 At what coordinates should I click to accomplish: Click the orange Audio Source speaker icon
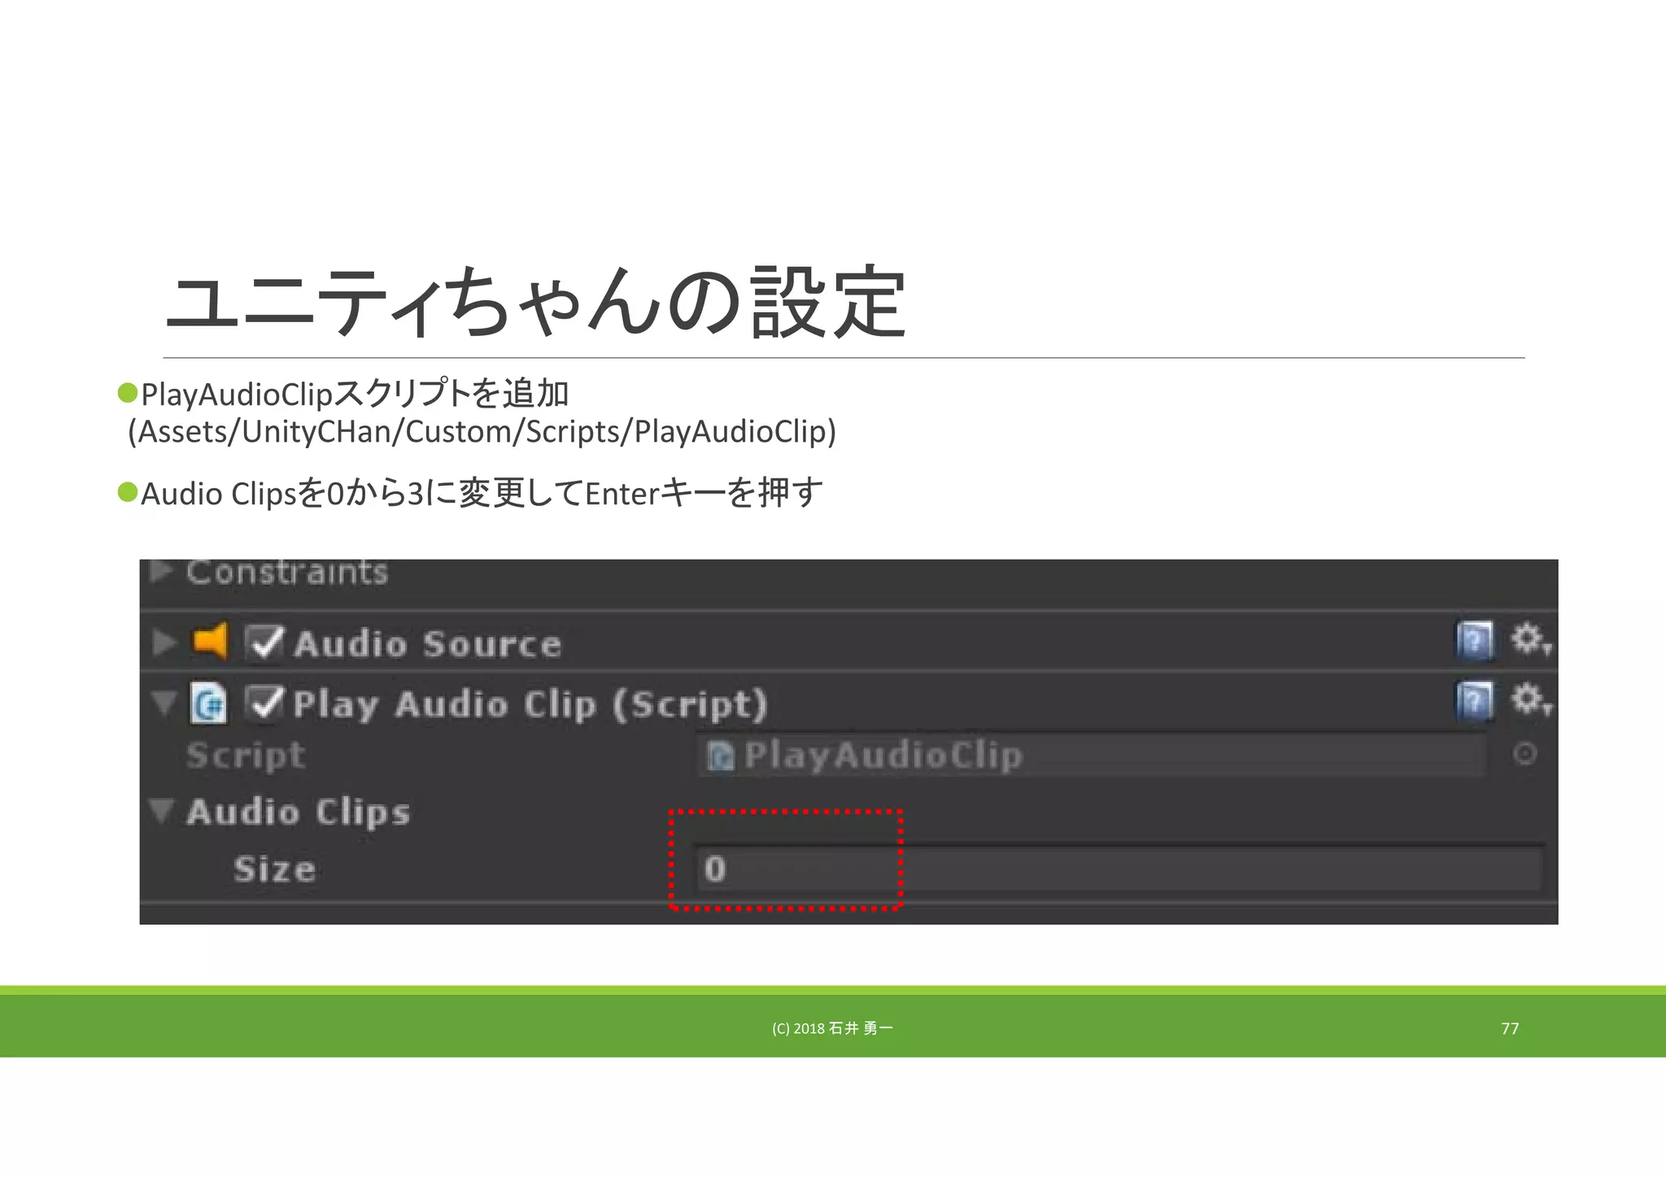[x=210, y=641]
